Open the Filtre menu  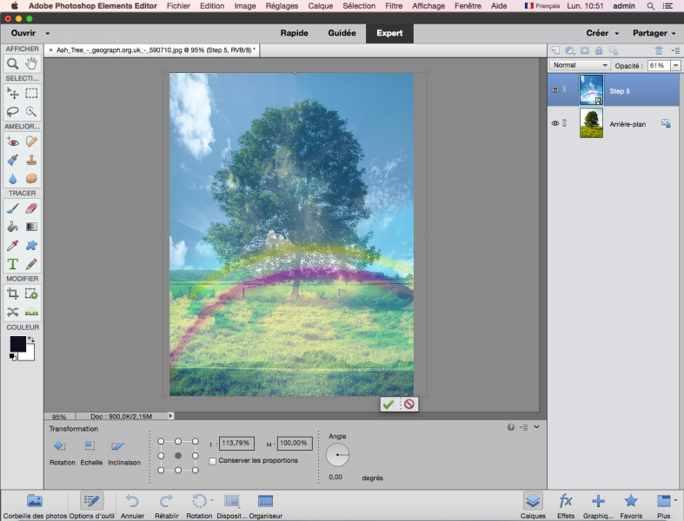pyautogui.click(x=394, y=6)
